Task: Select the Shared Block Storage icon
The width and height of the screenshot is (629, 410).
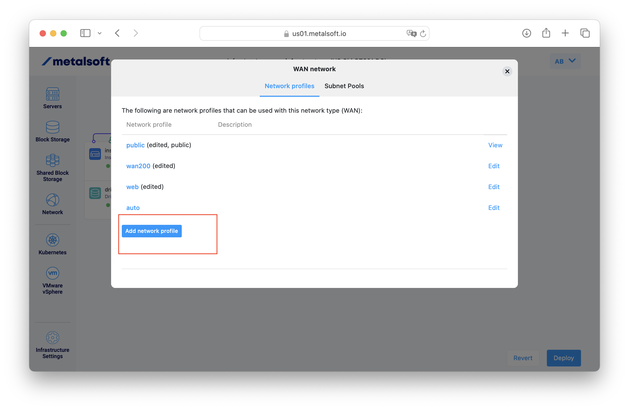Action: [x=53, y=160]
